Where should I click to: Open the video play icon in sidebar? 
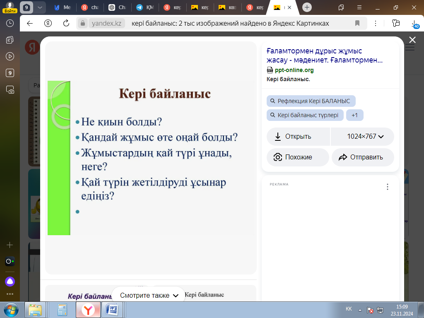coord(10,56)
